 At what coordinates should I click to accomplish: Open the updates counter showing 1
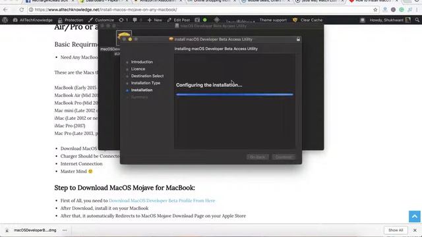(x=123, y=20)
